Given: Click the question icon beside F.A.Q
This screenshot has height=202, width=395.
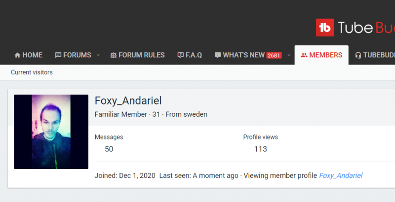Looking at the screenshot, I should click(x=180, y=55).
